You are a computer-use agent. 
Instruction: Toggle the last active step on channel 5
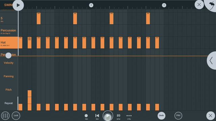click(x=148, y=18)
